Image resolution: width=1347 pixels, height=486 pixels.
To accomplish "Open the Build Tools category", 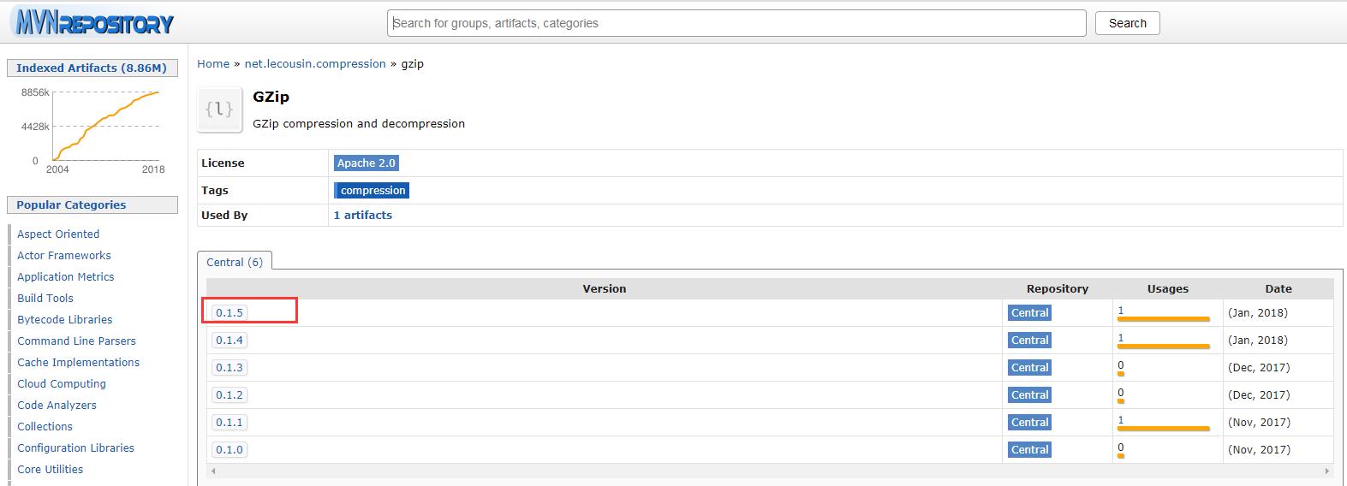I will tap(45, 299).
